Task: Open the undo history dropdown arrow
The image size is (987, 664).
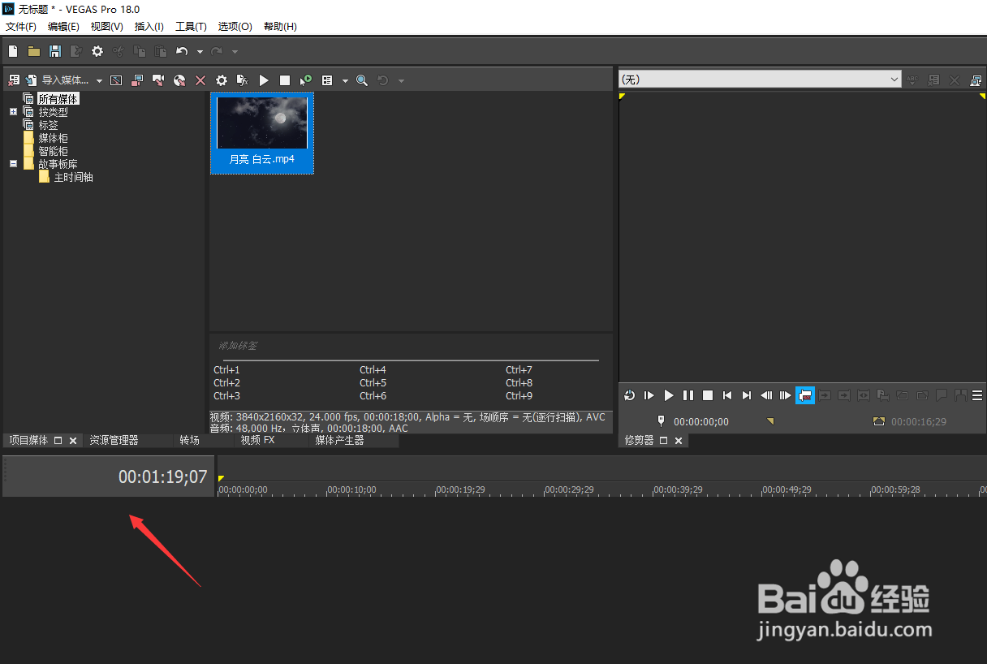Action: tap(200, 52)
